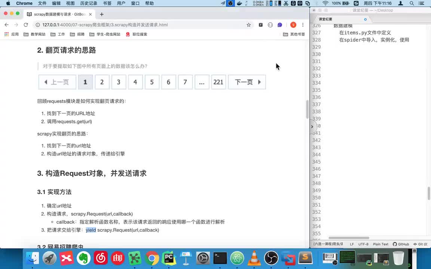Click the address bar URL field
431x269 pixels.
(x=143, y=25)
